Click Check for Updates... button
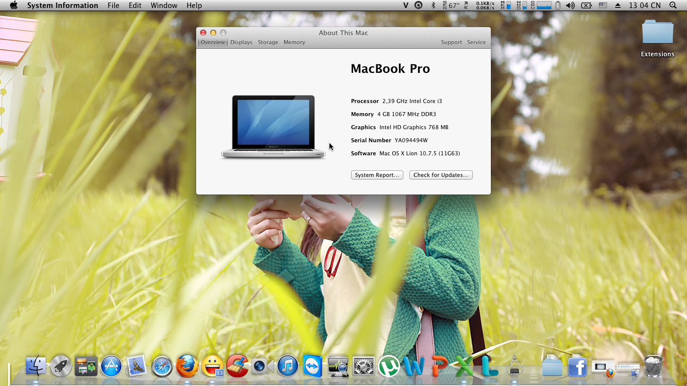Image resolution: width=687 pixels, height=386 pixels. 441,175
